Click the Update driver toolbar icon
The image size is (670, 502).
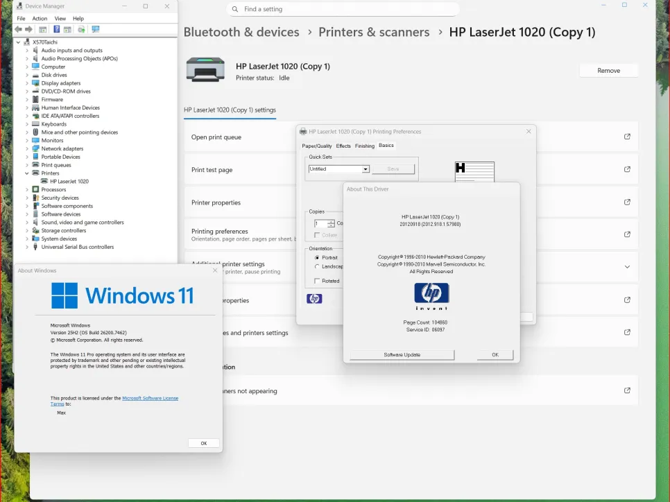point(81,29)
